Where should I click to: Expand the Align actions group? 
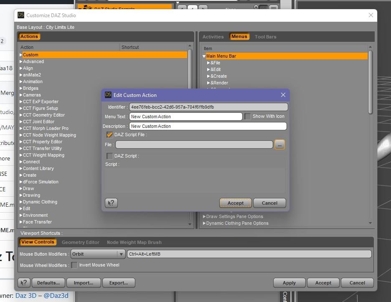[21, 69]
